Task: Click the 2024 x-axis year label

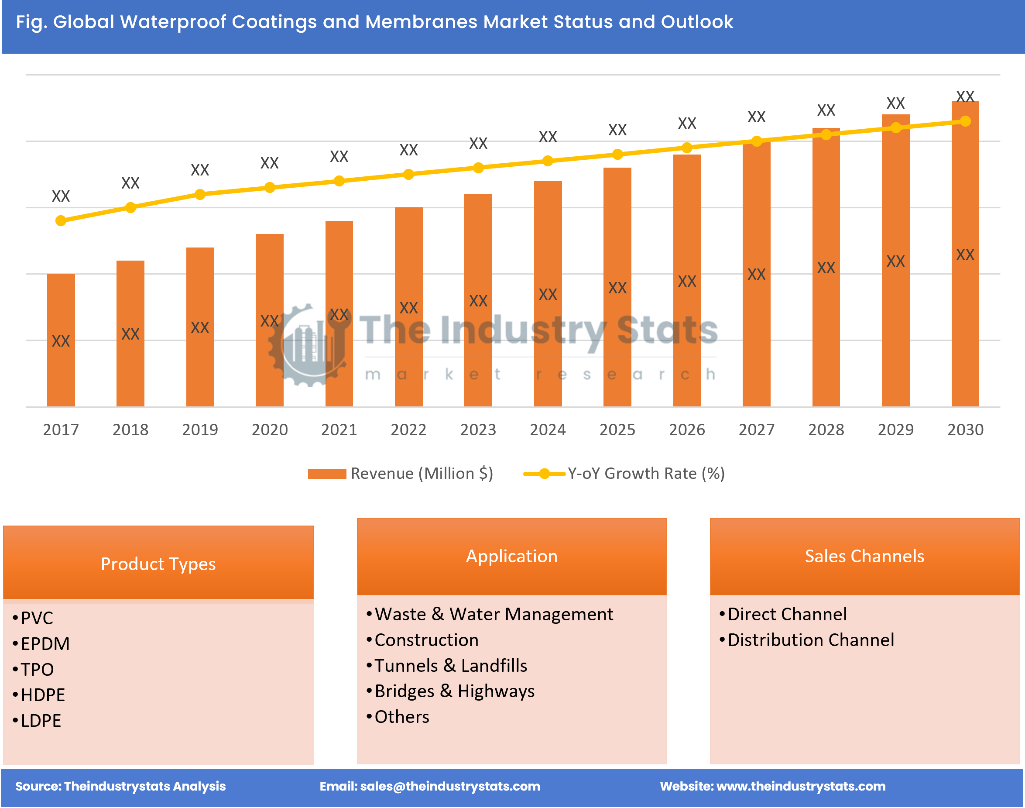Action: (x=548, y=430)
